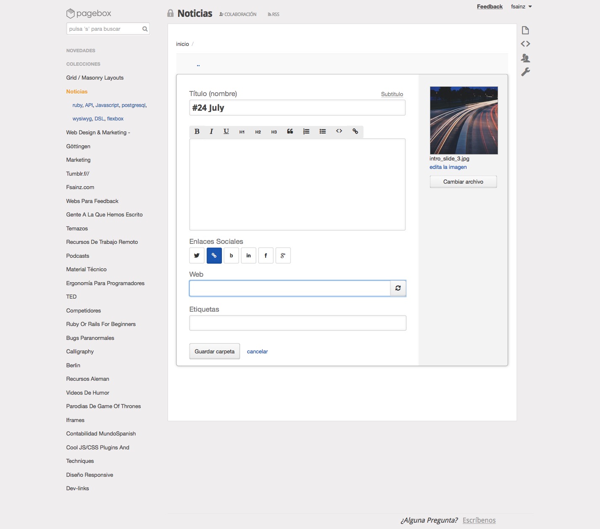Viewport: 600px width, 529px height.
Task: Insert hyperlink with chain icon in toolbar
Action: click(x=355, y=131)
